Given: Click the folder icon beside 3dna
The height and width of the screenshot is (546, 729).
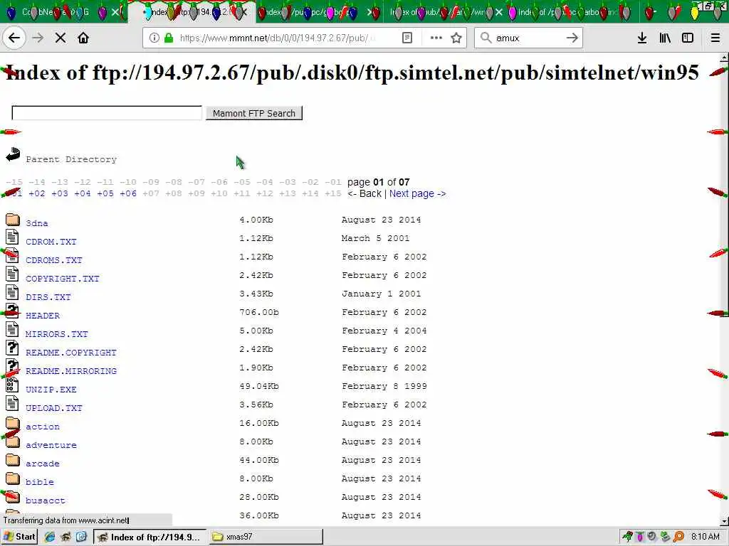Looking at the screenshot, I should (x=13, y=219).
